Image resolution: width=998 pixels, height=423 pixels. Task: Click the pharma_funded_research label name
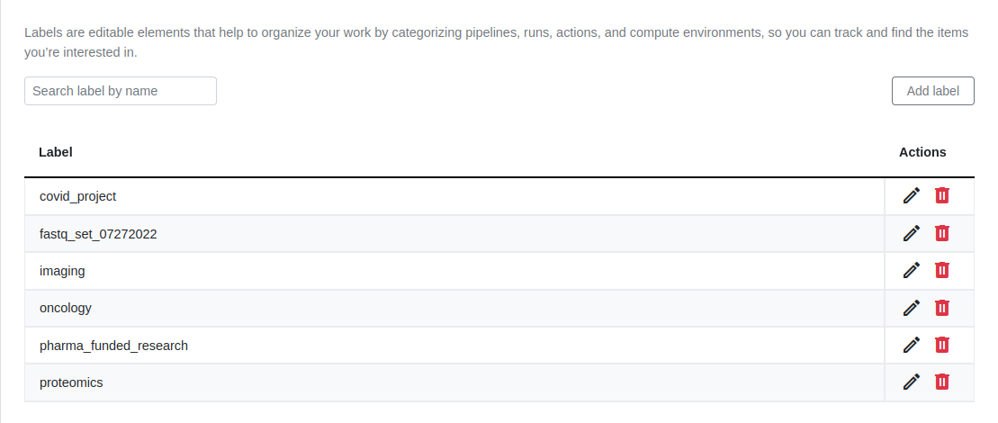click(x=113, y=346)
